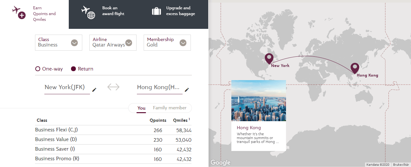Viewport: 411px width, 167px height.
Task: Click the Google logo on the map
Action: (220, 163)
